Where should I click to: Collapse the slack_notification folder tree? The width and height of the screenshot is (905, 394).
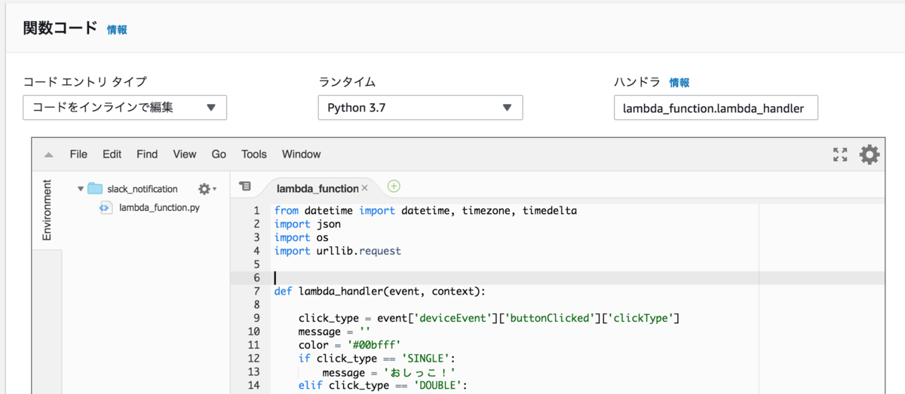point(81,188)
